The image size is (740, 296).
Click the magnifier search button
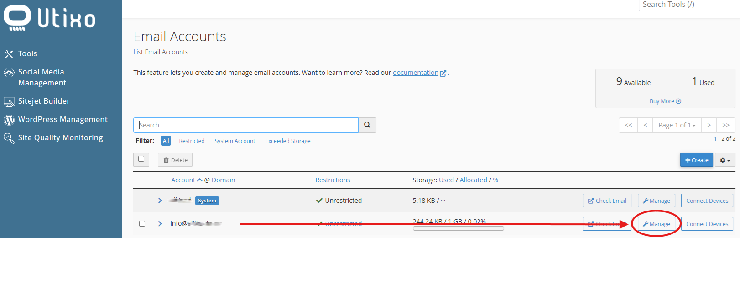[367, 125]
